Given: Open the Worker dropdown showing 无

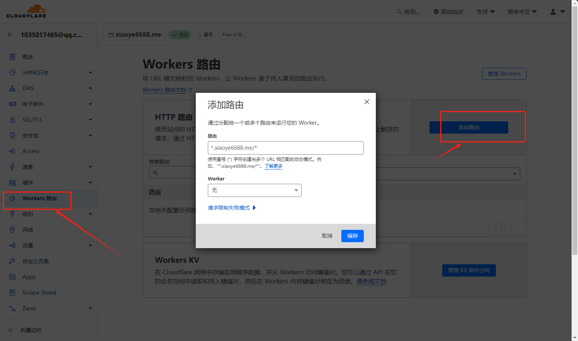Looking at the screenshot, I should pyautogui.click(x=254, y=190).
